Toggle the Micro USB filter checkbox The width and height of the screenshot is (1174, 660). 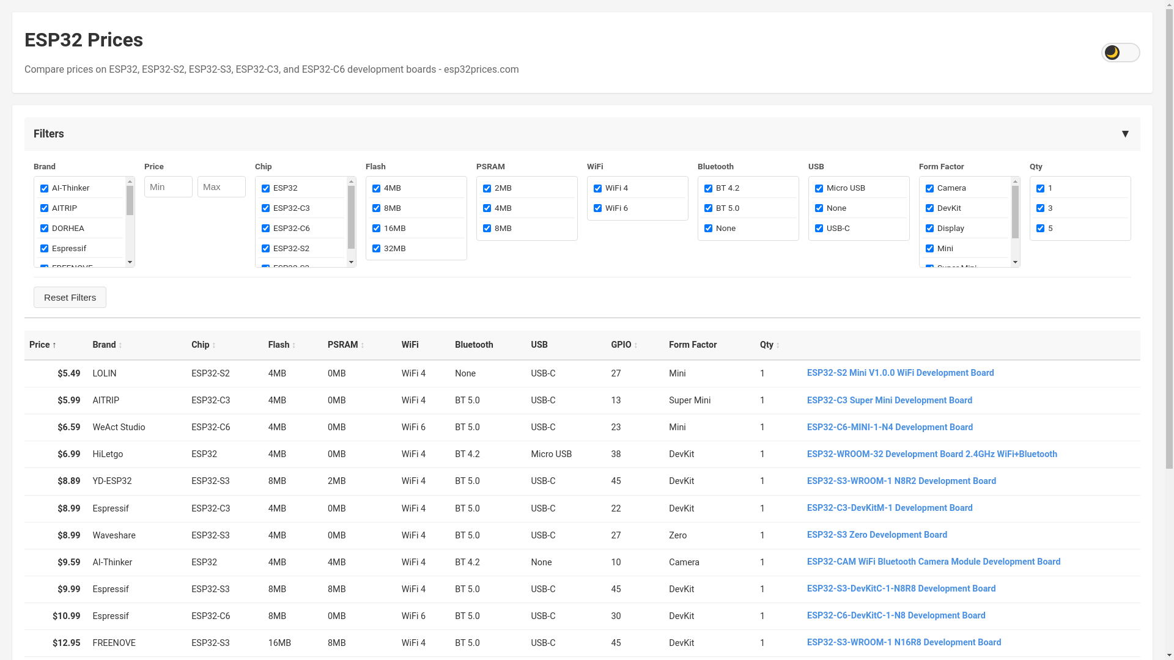pyautogui.click(x=819, y=188)
